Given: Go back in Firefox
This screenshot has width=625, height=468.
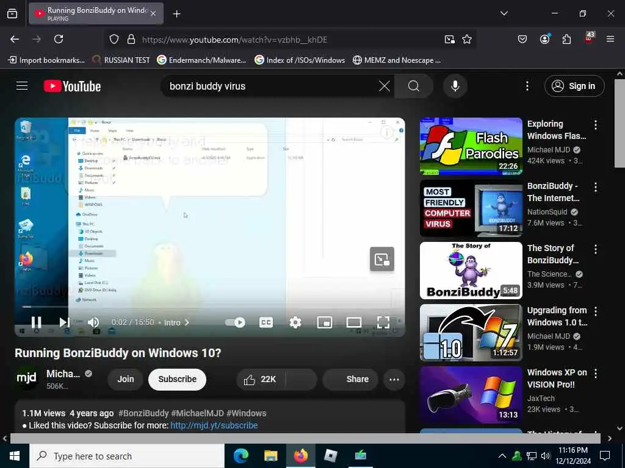Looking at the screenshot, I should point(15,39).
